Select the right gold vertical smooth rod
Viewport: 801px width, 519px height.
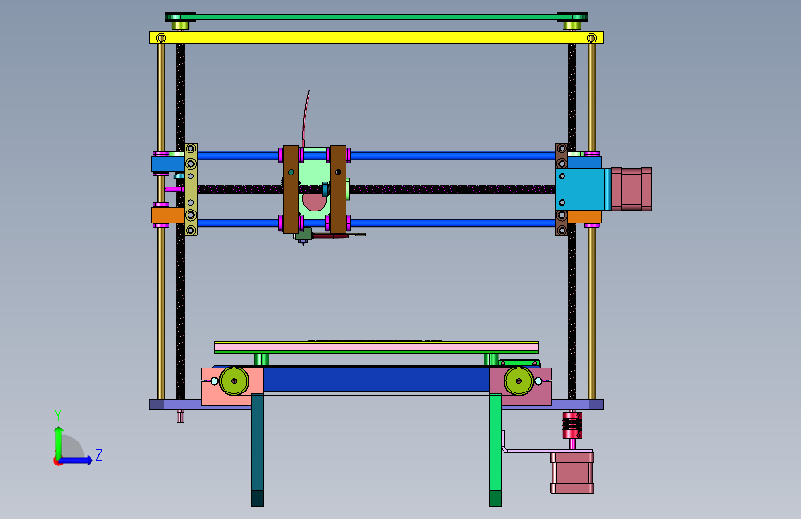tap(591, 307)
